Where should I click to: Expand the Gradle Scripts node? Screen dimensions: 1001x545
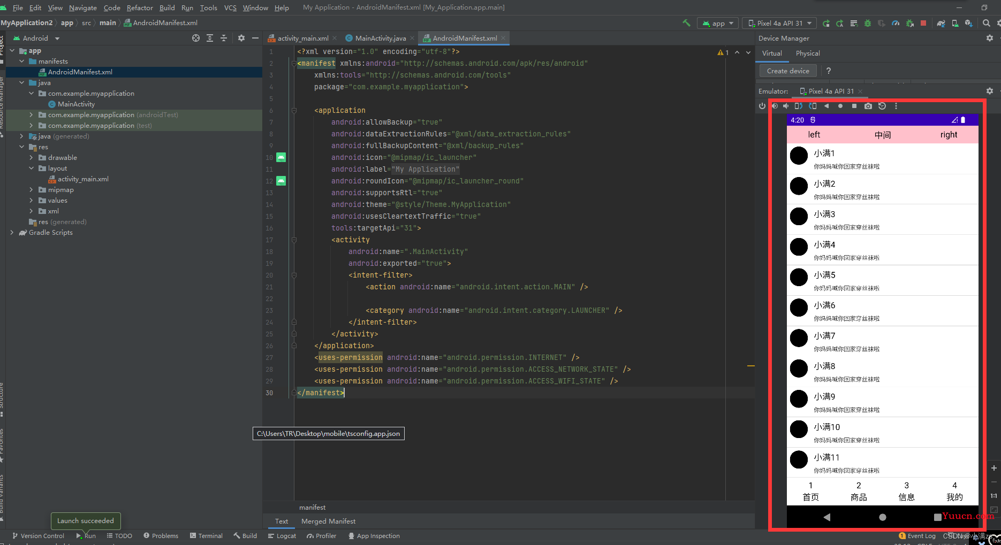point(12,233)
